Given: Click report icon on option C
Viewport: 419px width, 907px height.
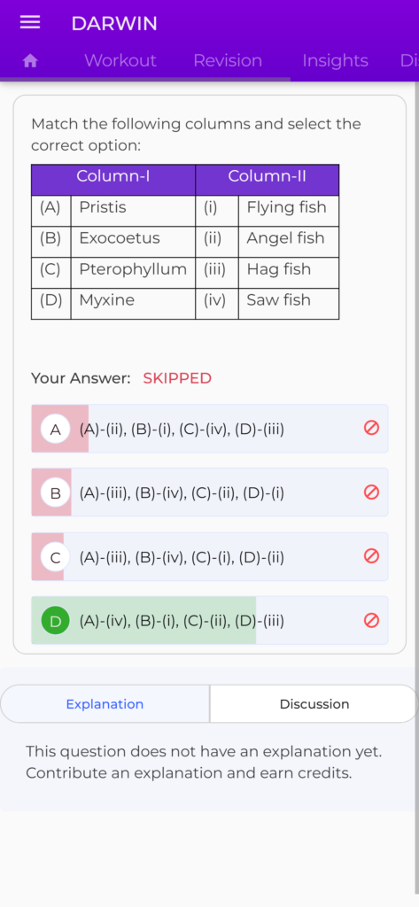Looking at the screenshot, I should [x=371, y=556].
